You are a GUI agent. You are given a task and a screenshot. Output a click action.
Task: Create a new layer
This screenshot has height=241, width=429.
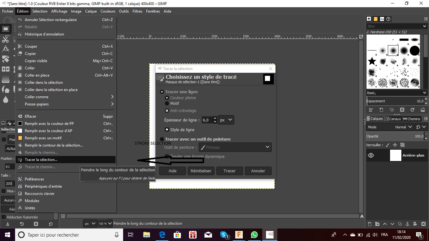pos(370,224)
